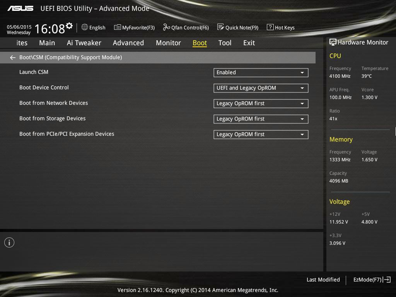Click the 1333 MHz memory frequency value

(x=340, y=160)
